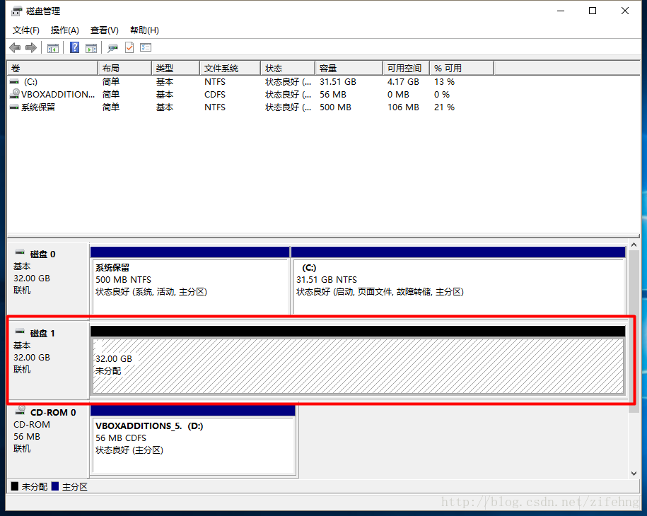The image size is (647, 516).
Task: Click the 磁盘 1 disk label
Action: [x=42, y=333]
